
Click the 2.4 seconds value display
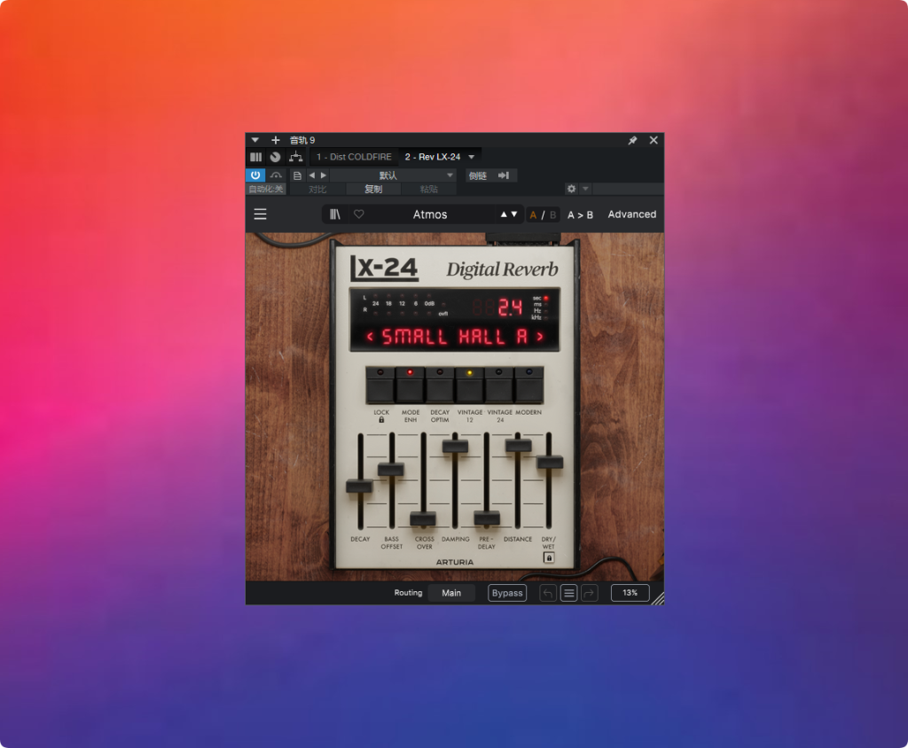[x=510, y=307]
